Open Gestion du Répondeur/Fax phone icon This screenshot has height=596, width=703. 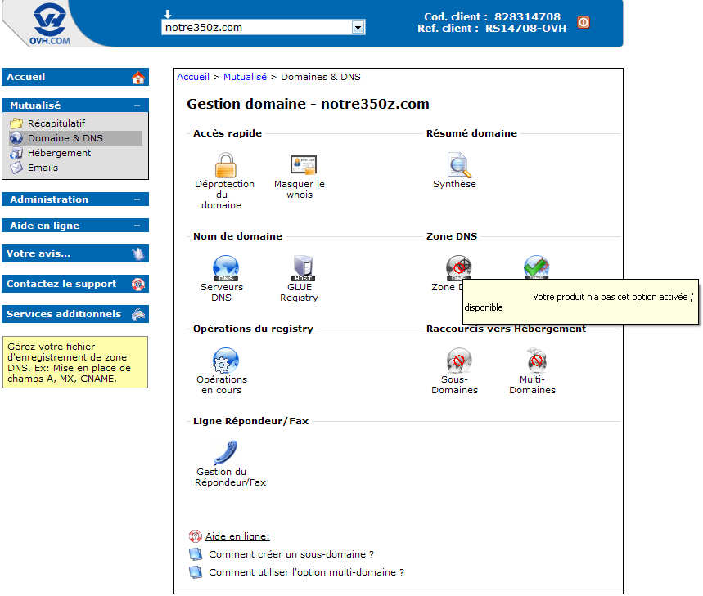pos(226,453)
